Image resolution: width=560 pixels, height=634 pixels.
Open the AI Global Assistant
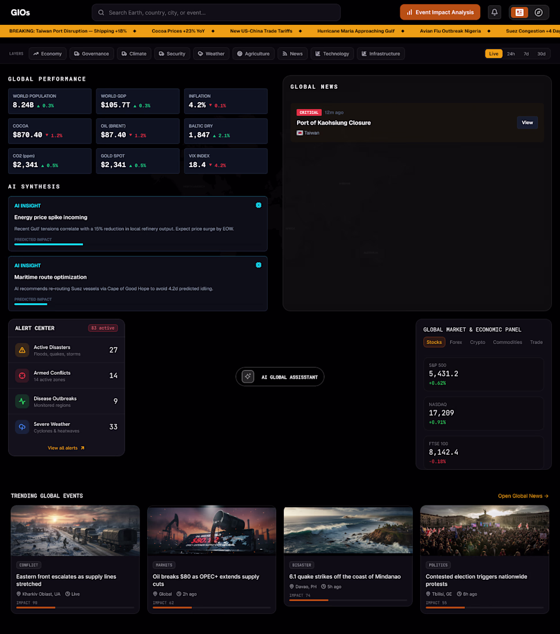tap(280, 377)
